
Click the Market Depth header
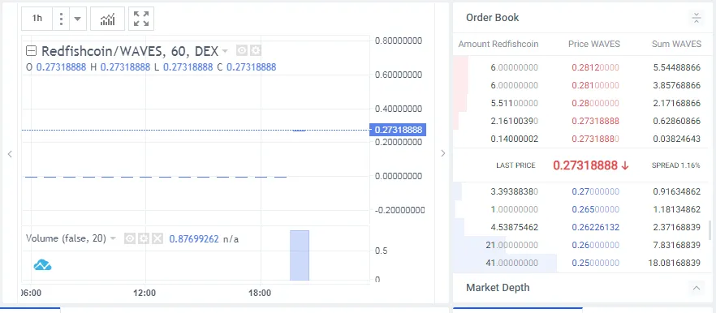pyautogui.click(x=498, y=288)
